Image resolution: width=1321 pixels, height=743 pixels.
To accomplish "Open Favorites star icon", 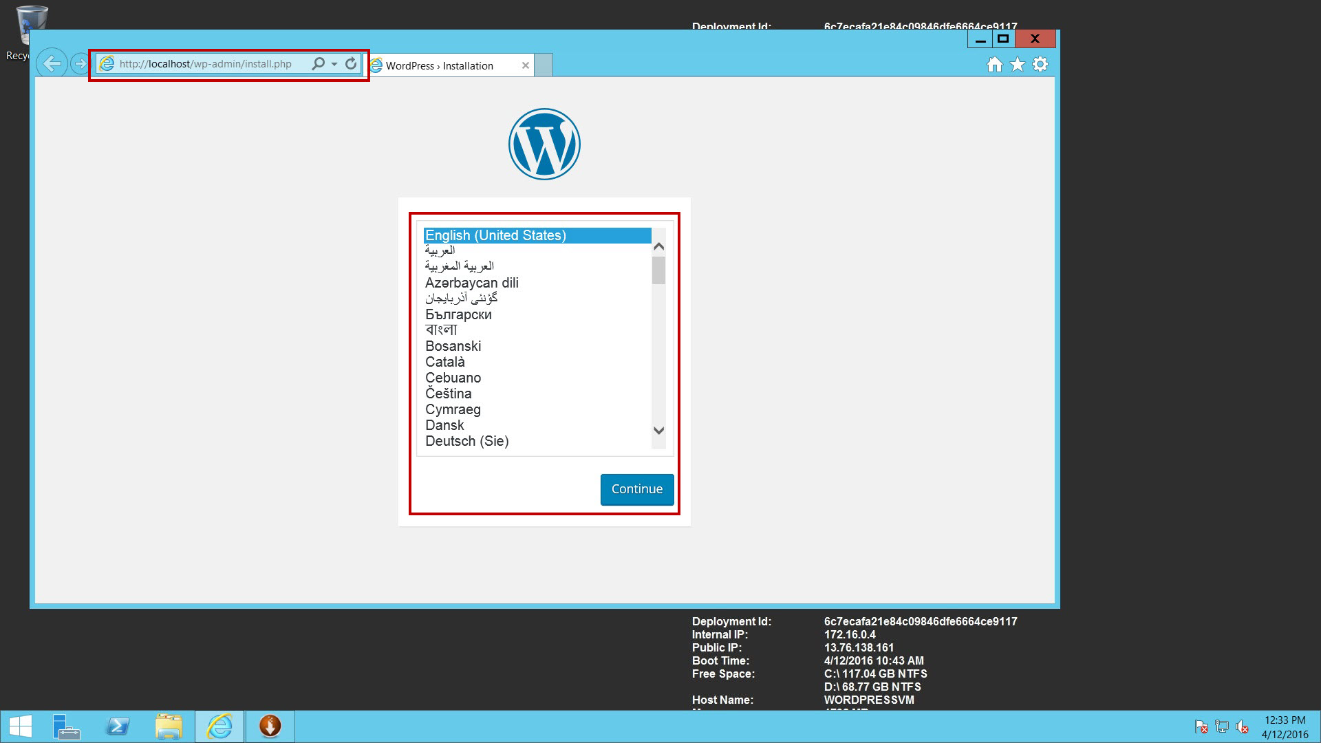I will pos(1017,65).
